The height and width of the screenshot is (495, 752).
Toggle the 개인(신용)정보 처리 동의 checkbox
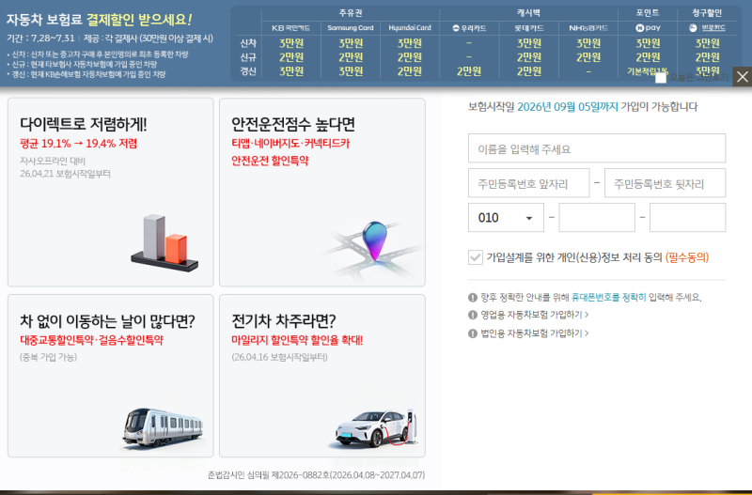coord(476,257)
